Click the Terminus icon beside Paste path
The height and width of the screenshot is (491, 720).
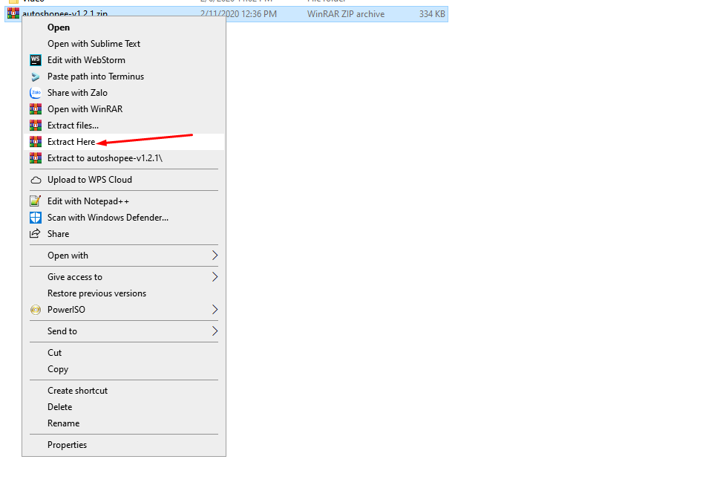[x=36, y=77]
